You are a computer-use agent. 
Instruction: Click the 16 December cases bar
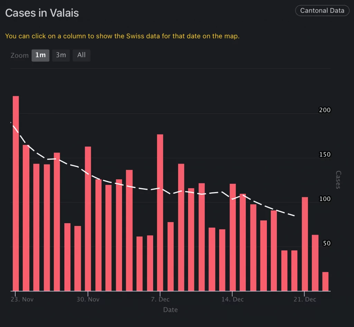click(253, 248)
